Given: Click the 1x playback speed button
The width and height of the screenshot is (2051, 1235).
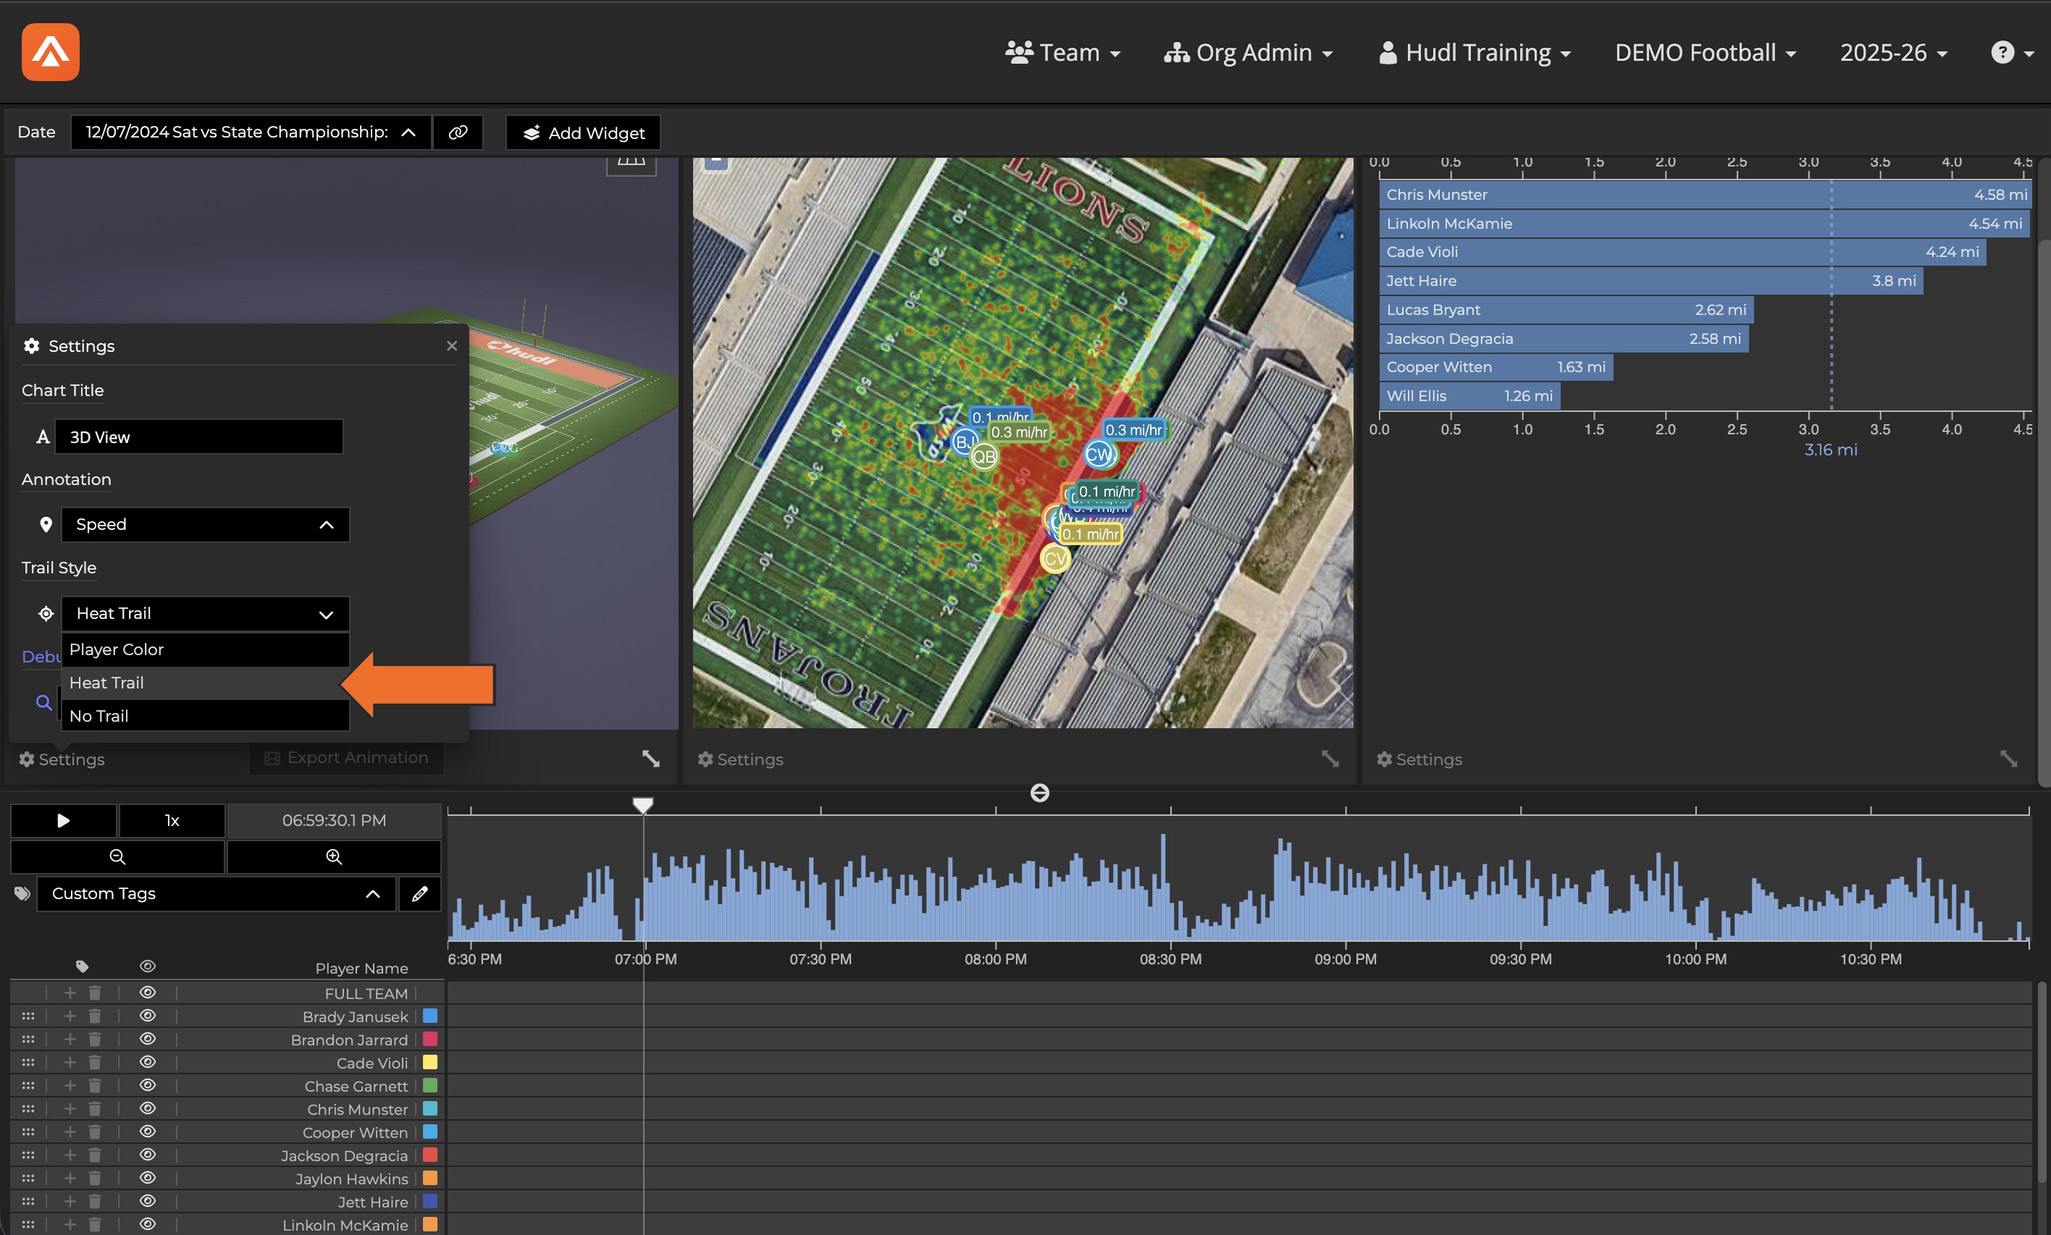Looking at the screenshot, I should [x=172, y=821].
